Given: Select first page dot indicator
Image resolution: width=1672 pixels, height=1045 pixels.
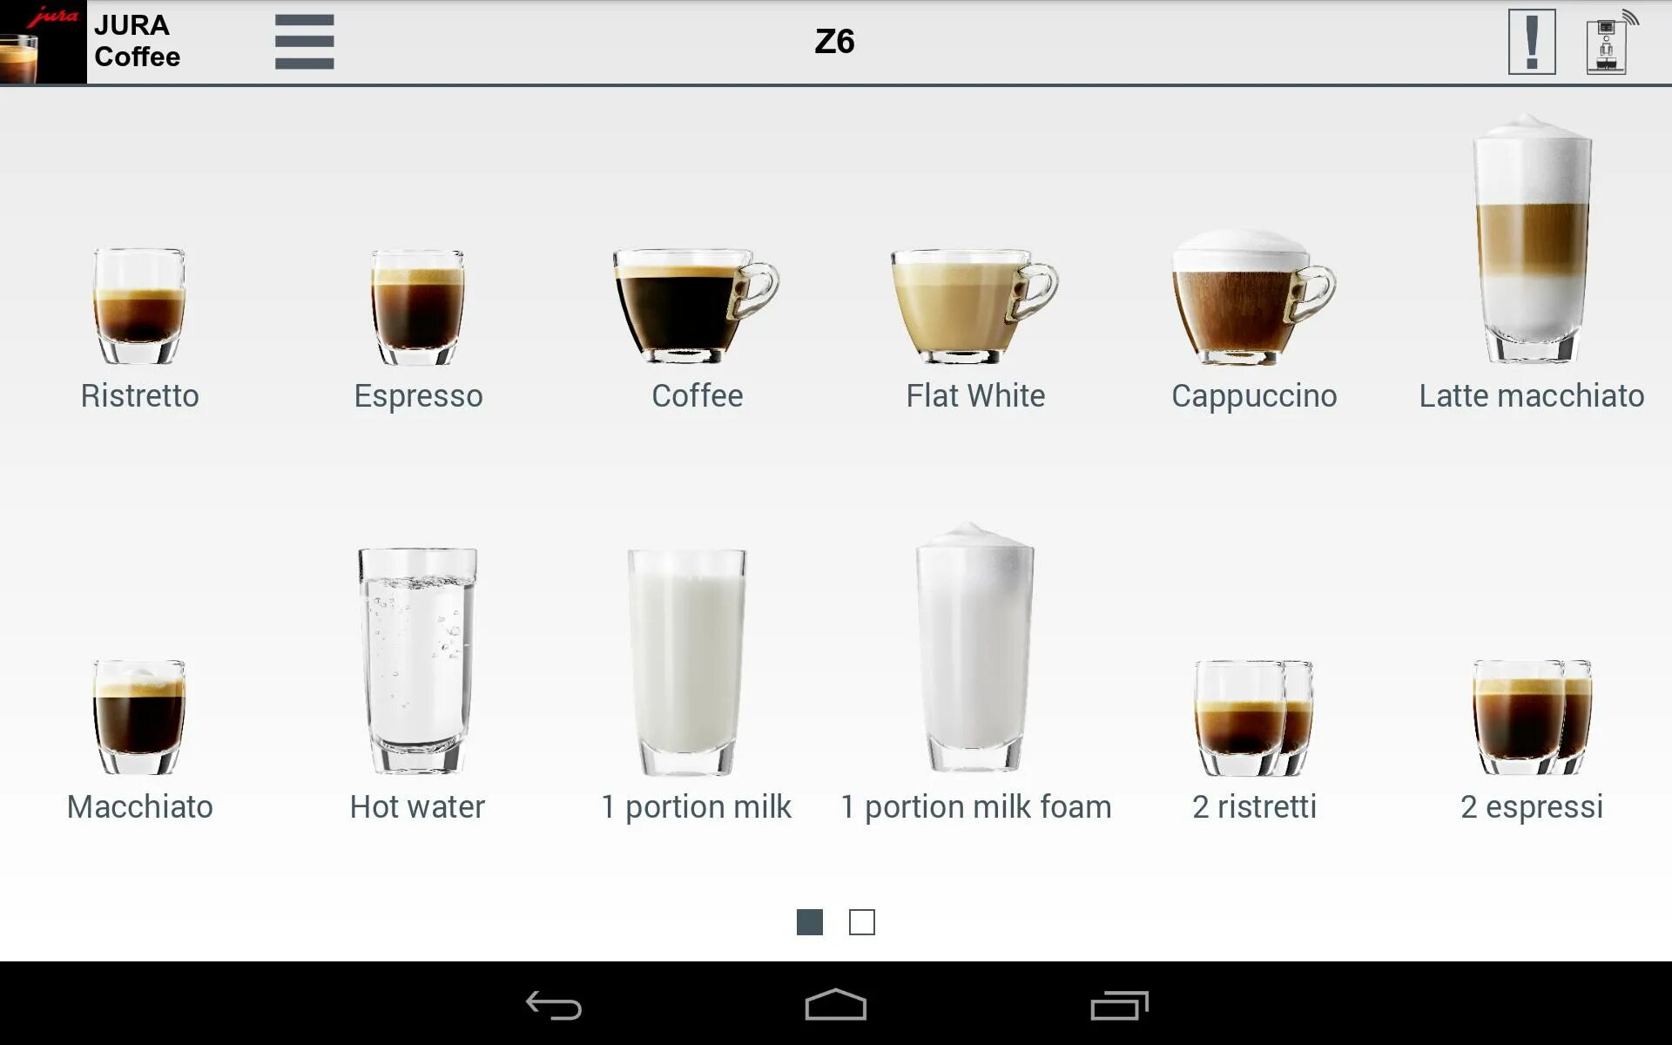Looking at the screenshot, I should point(810,921).
